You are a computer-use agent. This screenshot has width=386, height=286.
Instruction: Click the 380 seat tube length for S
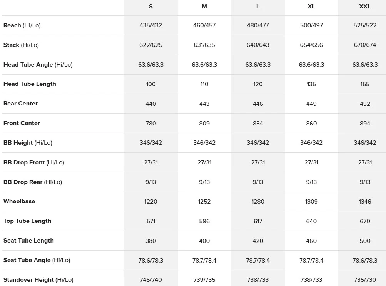(x=150, y=241)
